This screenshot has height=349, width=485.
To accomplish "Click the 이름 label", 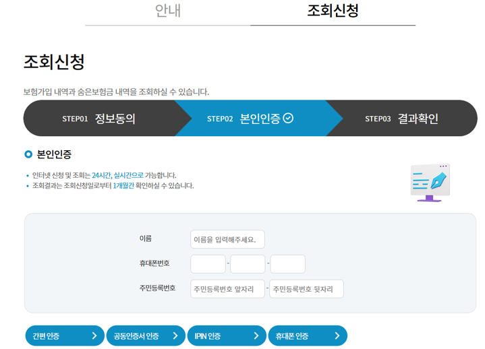I will pos(146,239).
